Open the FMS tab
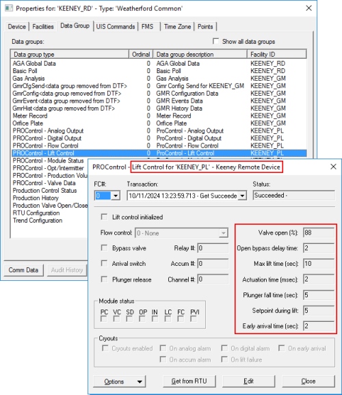This screenshot has width=342, height=395. (x=148, y=27)
